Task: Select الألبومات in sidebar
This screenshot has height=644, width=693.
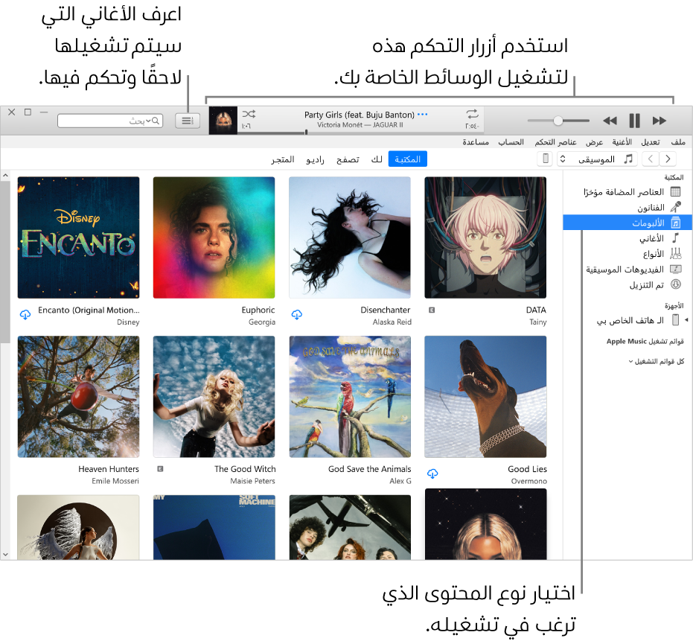Action: point(627,223)
